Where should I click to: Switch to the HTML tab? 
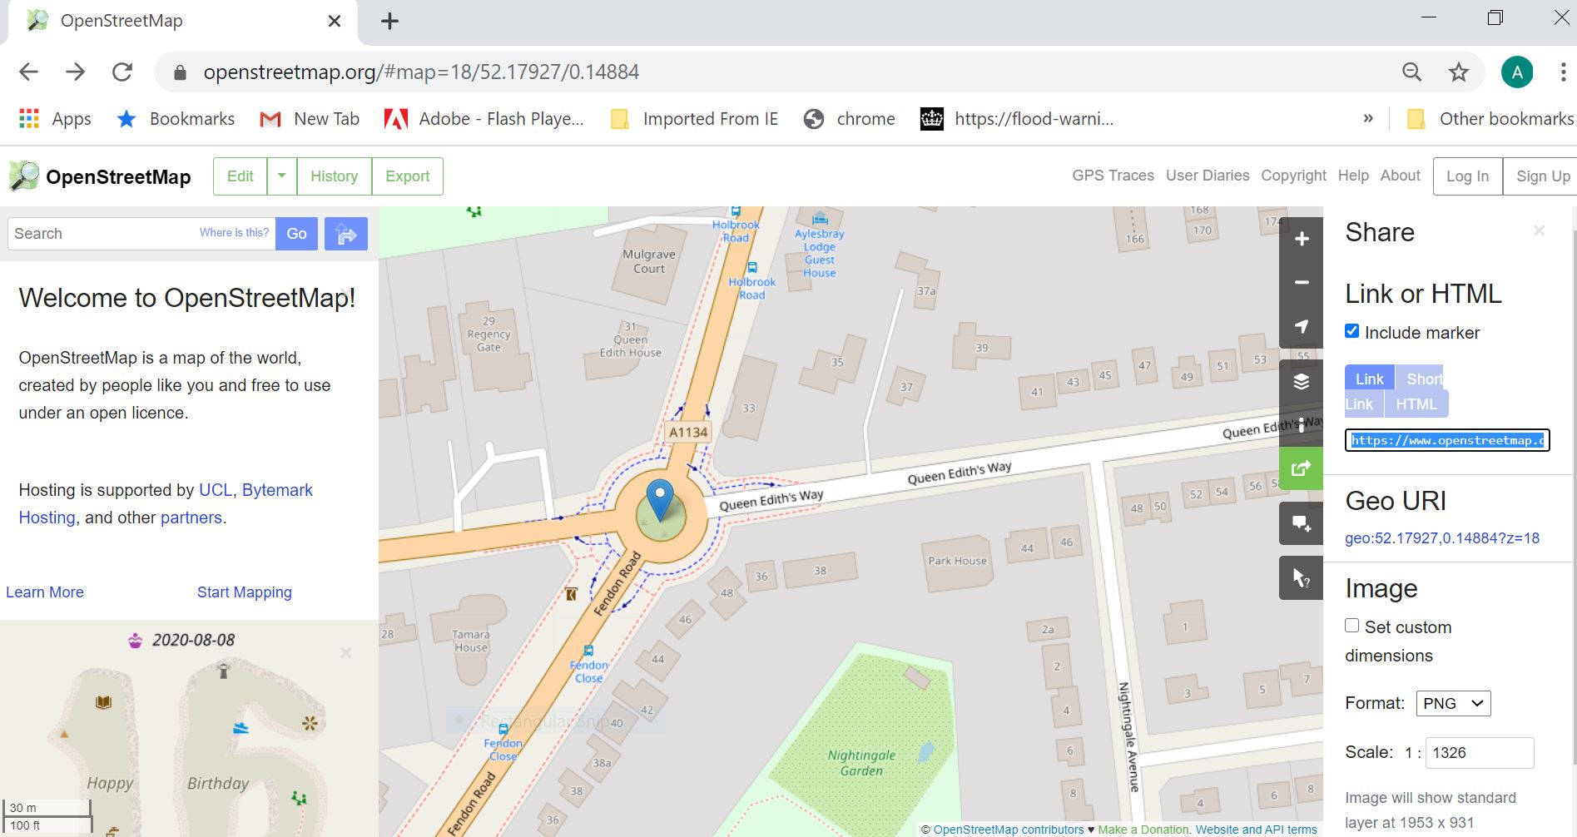(x=1416, y=404)
